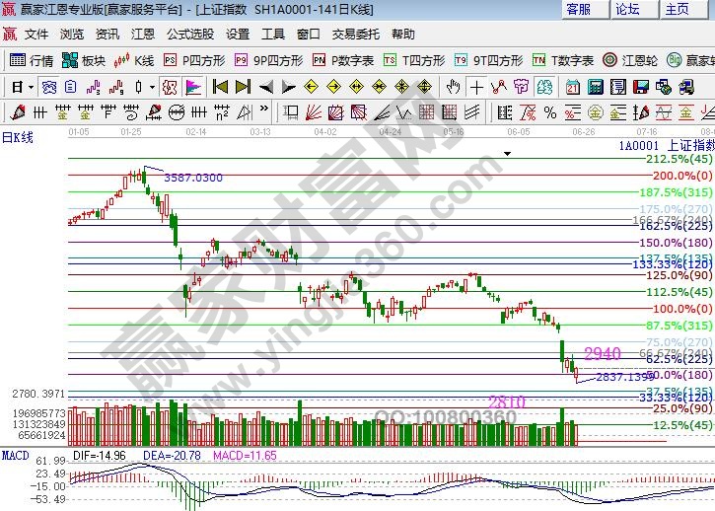Click the calculator toolbar icon
The height and width of the screenshot is (511, 715).
pos(596,87)
